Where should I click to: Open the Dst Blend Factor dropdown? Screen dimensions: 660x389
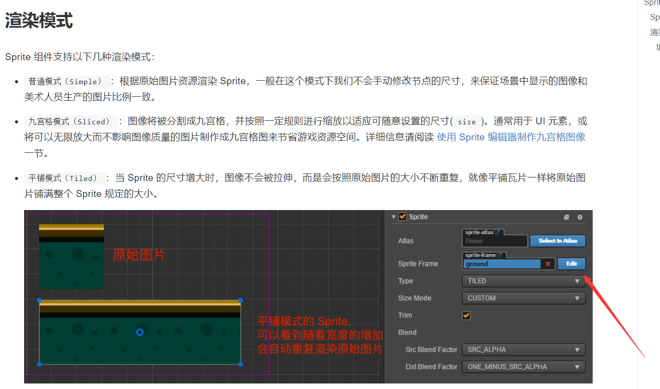(523, 367)
